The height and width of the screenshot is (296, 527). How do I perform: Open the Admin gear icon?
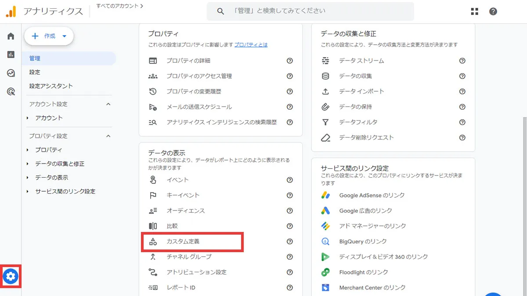pyautogui.click(x=11, y=276)
